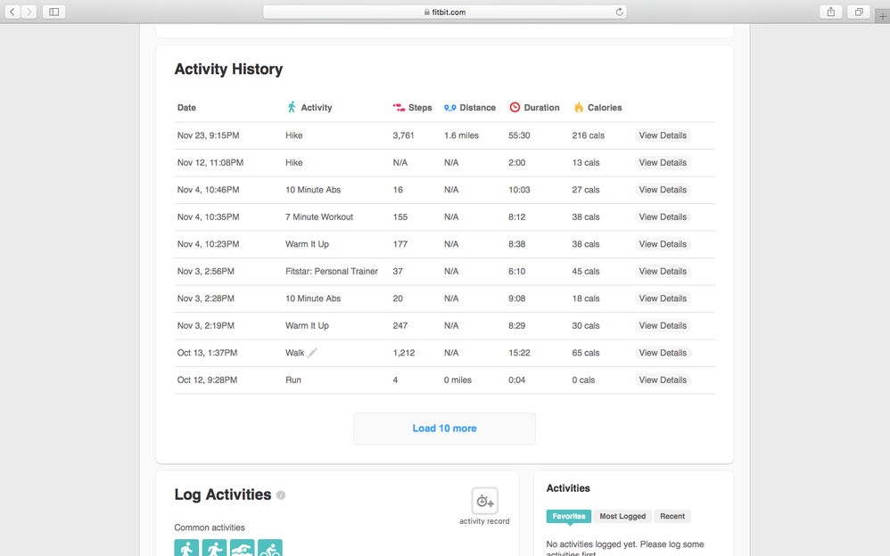The width and height of the screenshot is (890, 556).
Task: Select the running common activity icon
Action: (x=215, y=548)
